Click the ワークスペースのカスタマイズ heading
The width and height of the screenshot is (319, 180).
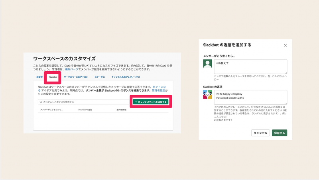pos(64,59)
